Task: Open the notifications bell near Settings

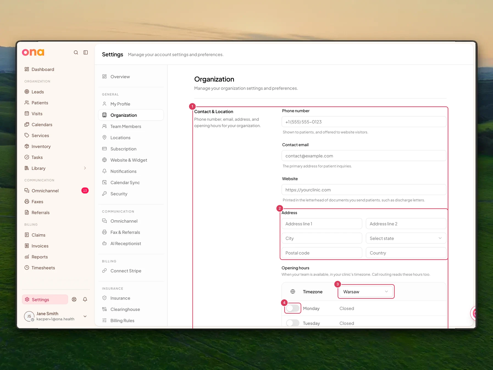Action: [85, 299]
